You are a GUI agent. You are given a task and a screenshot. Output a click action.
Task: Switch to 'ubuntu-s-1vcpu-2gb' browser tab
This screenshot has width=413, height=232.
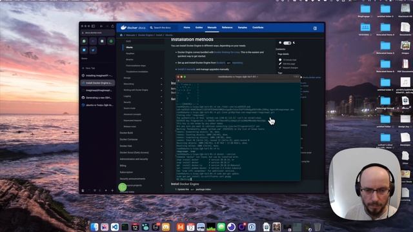pyautogui.click(x=97, y=105)
